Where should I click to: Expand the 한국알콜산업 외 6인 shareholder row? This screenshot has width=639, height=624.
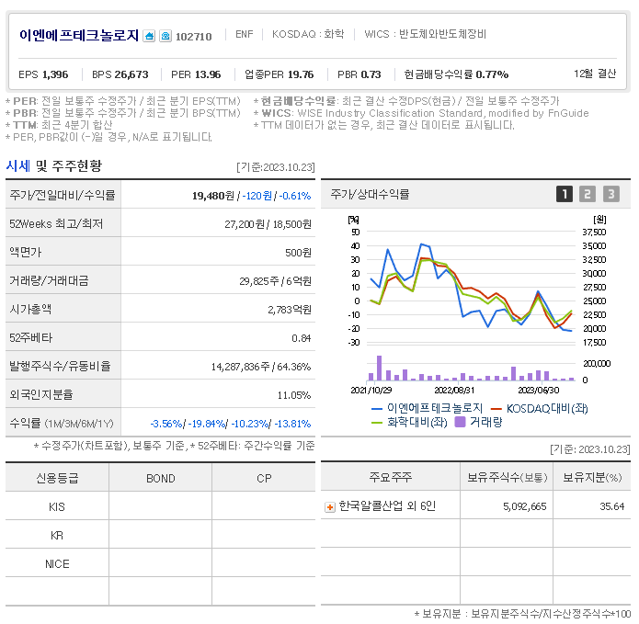click(x=330, y=507)
